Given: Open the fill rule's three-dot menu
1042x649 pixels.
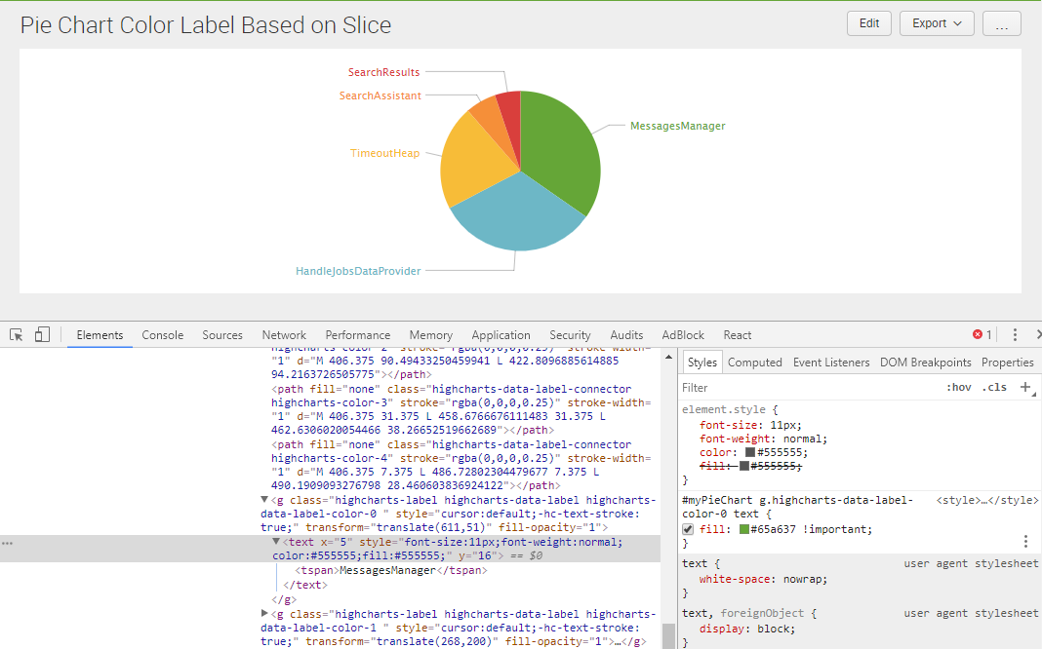Looking at the screenshot, I should (x=1025, y=541).
